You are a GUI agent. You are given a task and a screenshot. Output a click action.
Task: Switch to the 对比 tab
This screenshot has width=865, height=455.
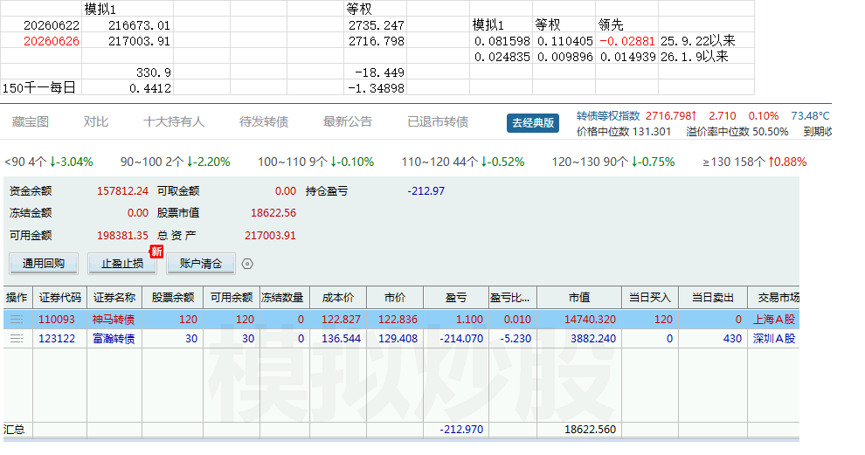click(x=95, y=122)
